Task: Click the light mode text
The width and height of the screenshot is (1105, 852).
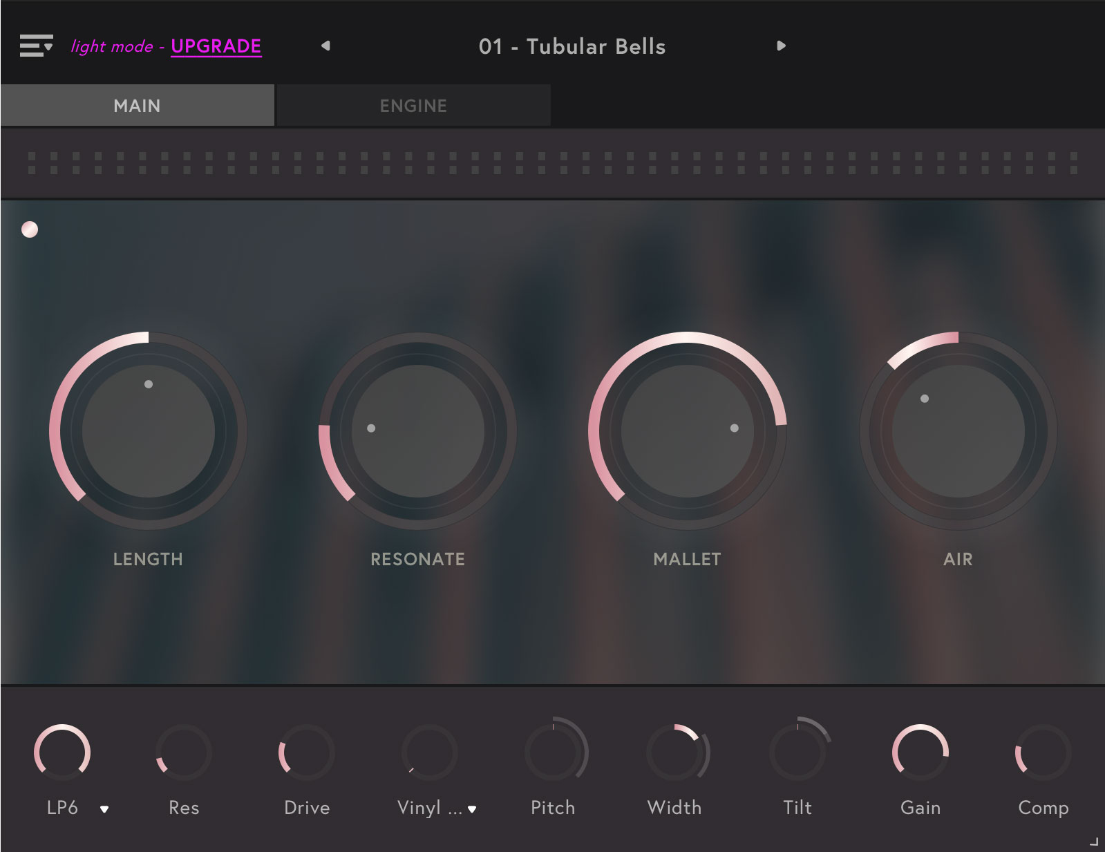Action: pos(112,46)
